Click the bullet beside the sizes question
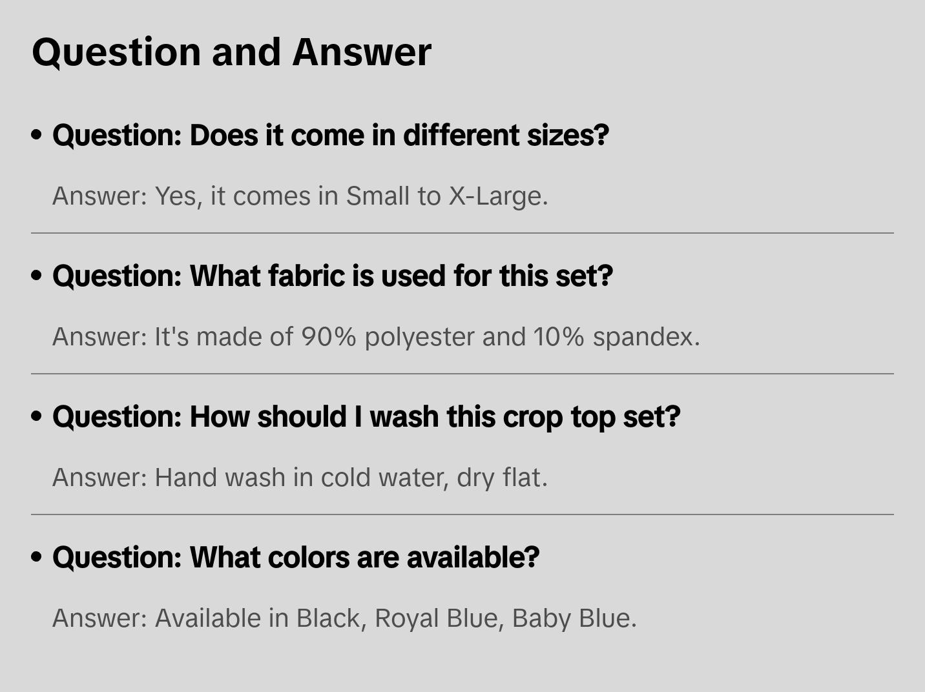Image resolution: width=925 pixels, height=692 pixels. [x=37, y=136]
